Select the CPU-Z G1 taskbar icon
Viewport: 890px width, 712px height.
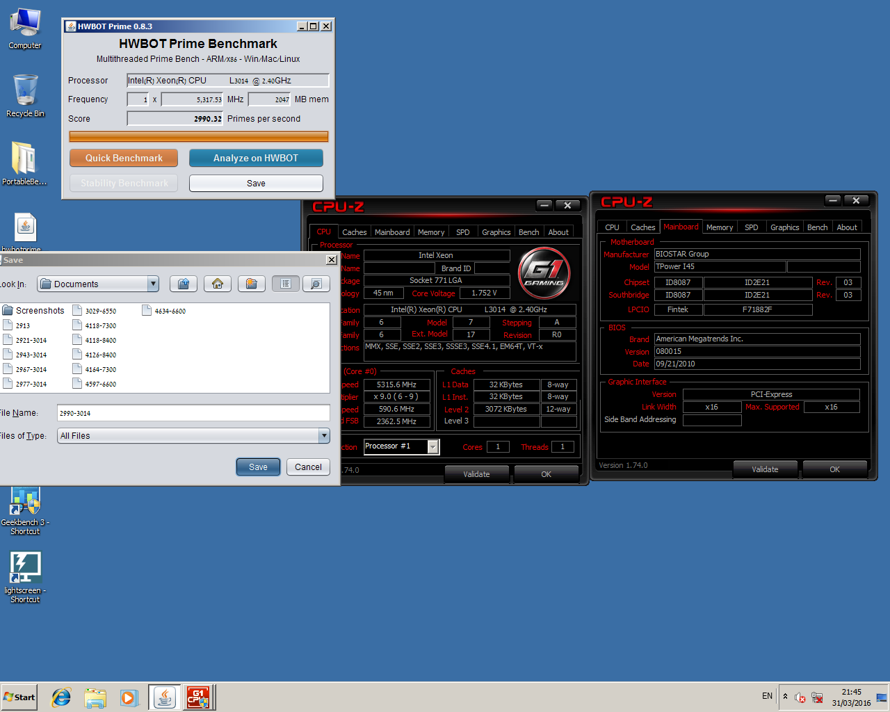point(200,697)
